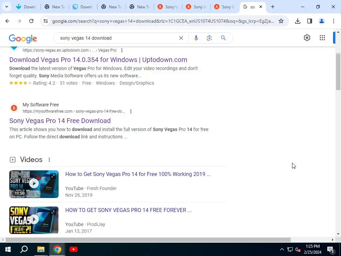The height and width of the screenshot is (256, 341).
Task: Close the active Google search tab
Action: point(261,7)
